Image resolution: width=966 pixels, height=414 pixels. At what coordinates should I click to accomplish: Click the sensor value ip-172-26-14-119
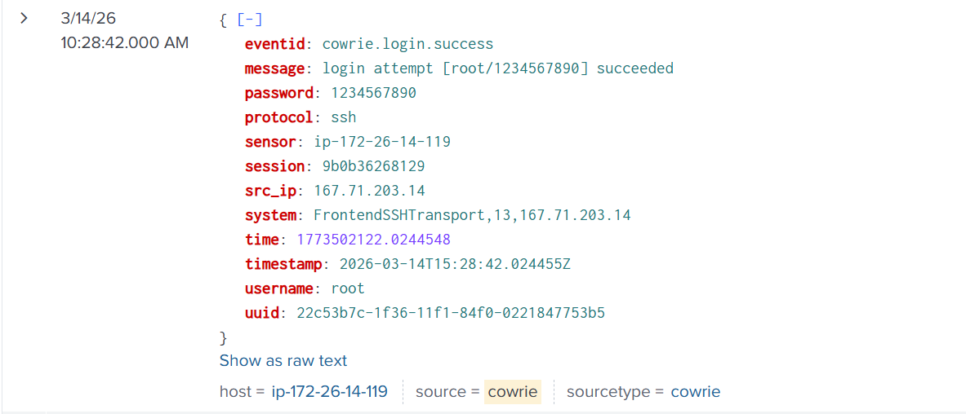(x=382, y=142)
